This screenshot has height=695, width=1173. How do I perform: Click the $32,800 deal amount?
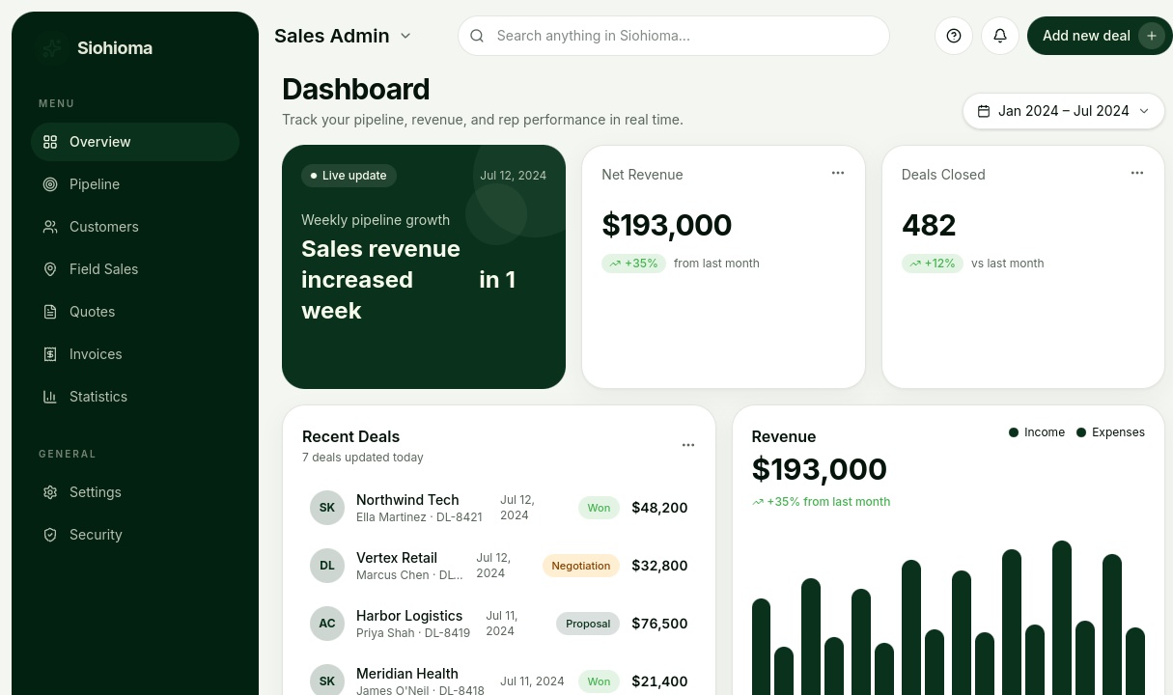(659, 566)
